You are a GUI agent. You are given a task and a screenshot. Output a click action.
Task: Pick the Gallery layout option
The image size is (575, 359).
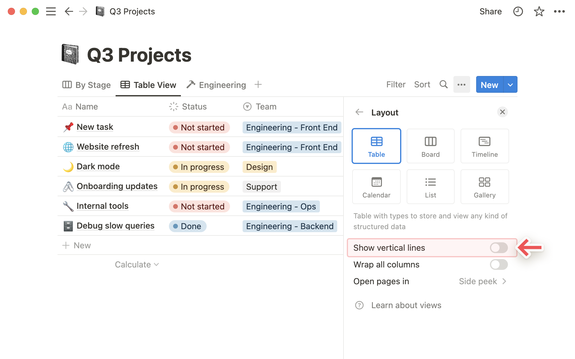pyautogui.click(x=485, y=187)
